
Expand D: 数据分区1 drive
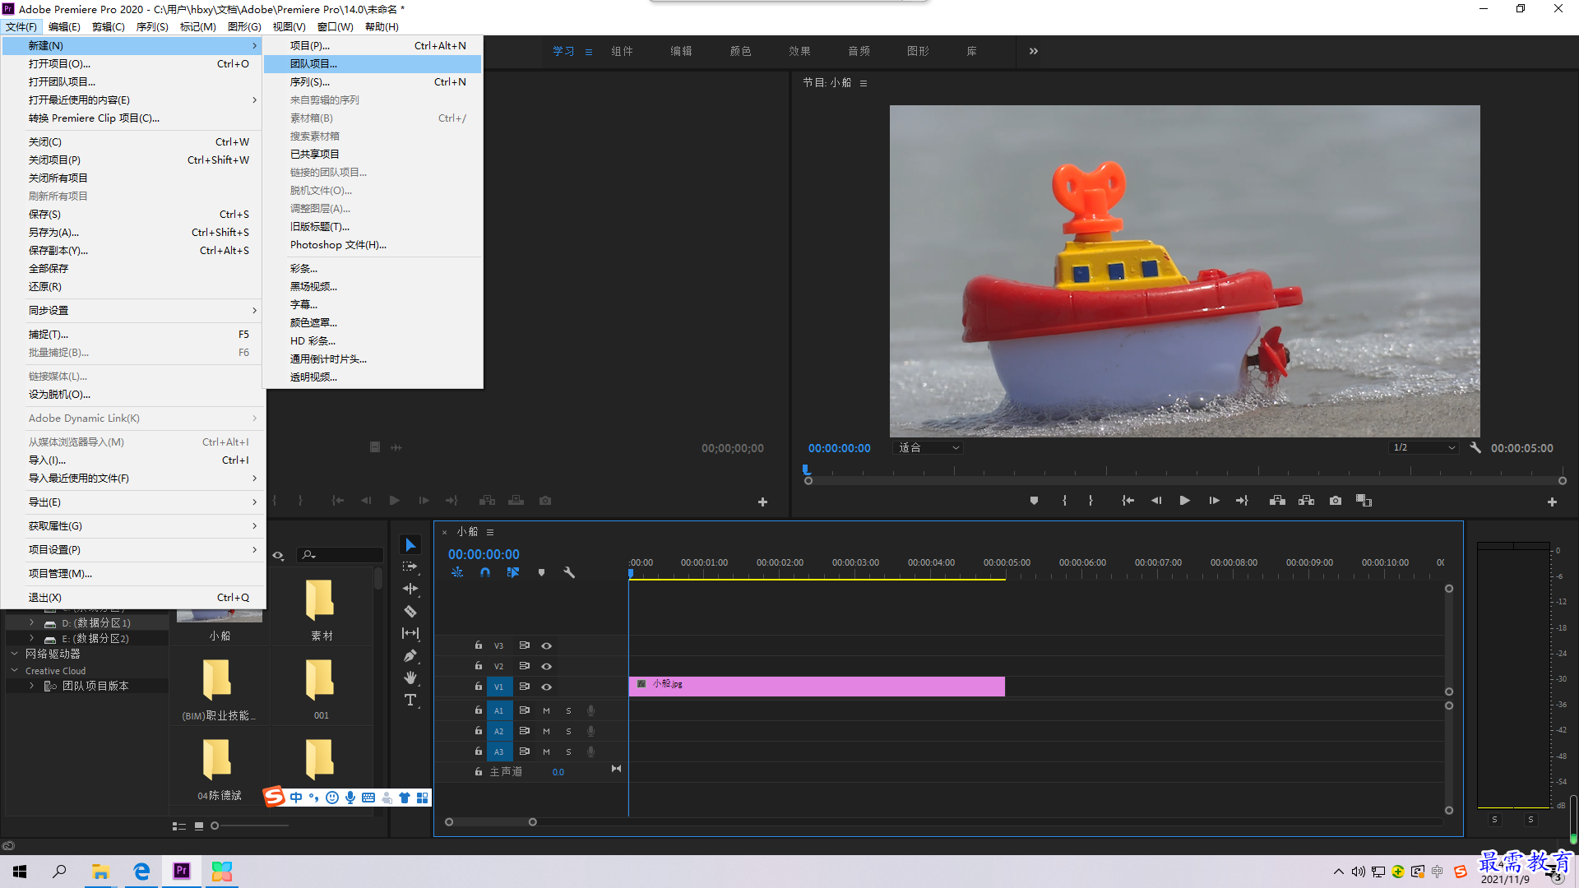pos(32,623)
